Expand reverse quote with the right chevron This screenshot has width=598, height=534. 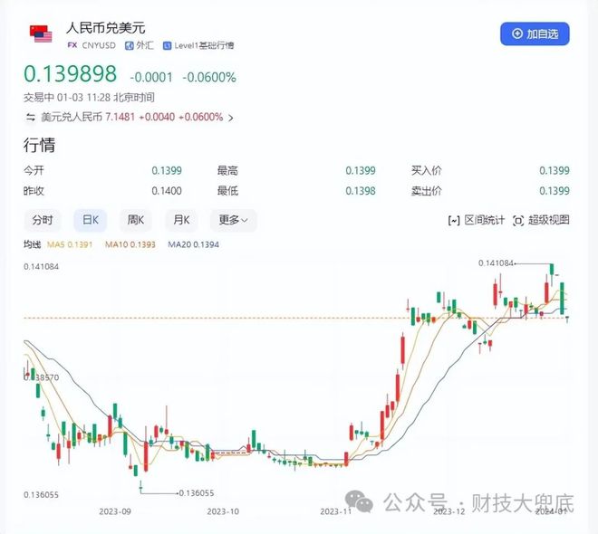230,118
